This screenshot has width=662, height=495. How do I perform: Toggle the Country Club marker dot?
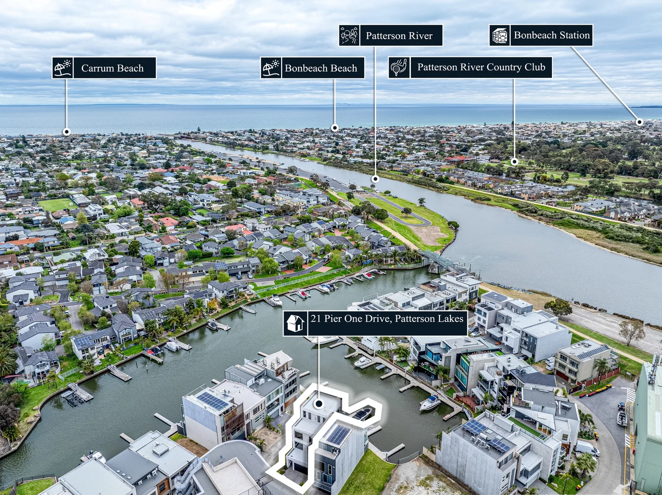click(514, 163)
